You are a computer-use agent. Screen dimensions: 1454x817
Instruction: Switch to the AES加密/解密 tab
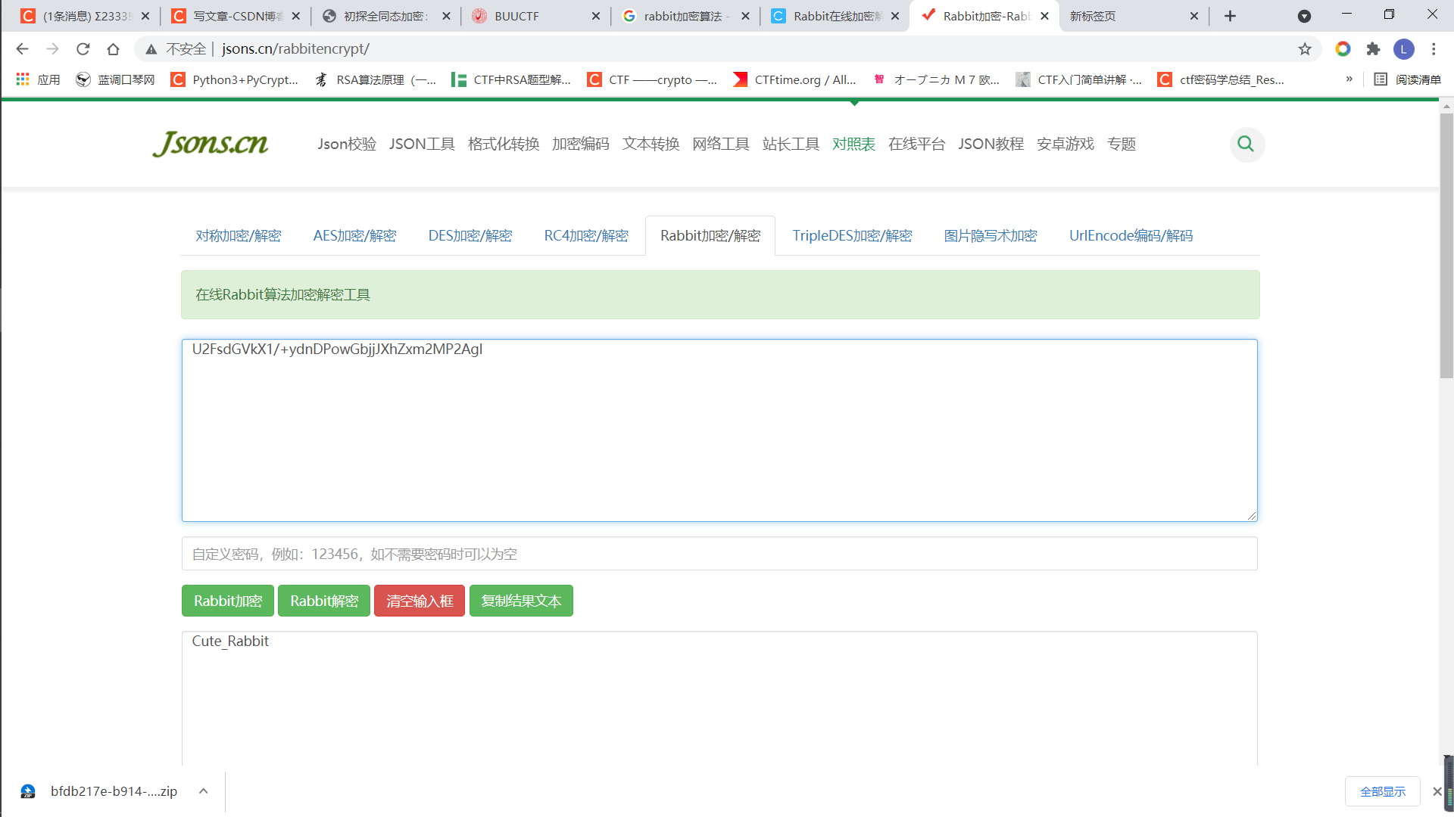click(x=354, y=235)
